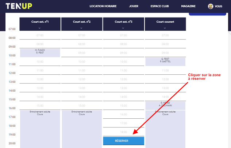Select the 10:00 slot on Court ext. n°3
231x148 pixels.
click(x=124, y=62)
